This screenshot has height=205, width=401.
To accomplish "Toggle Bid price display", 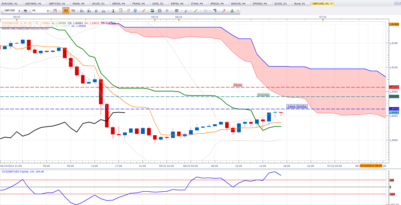I will 66,11.
